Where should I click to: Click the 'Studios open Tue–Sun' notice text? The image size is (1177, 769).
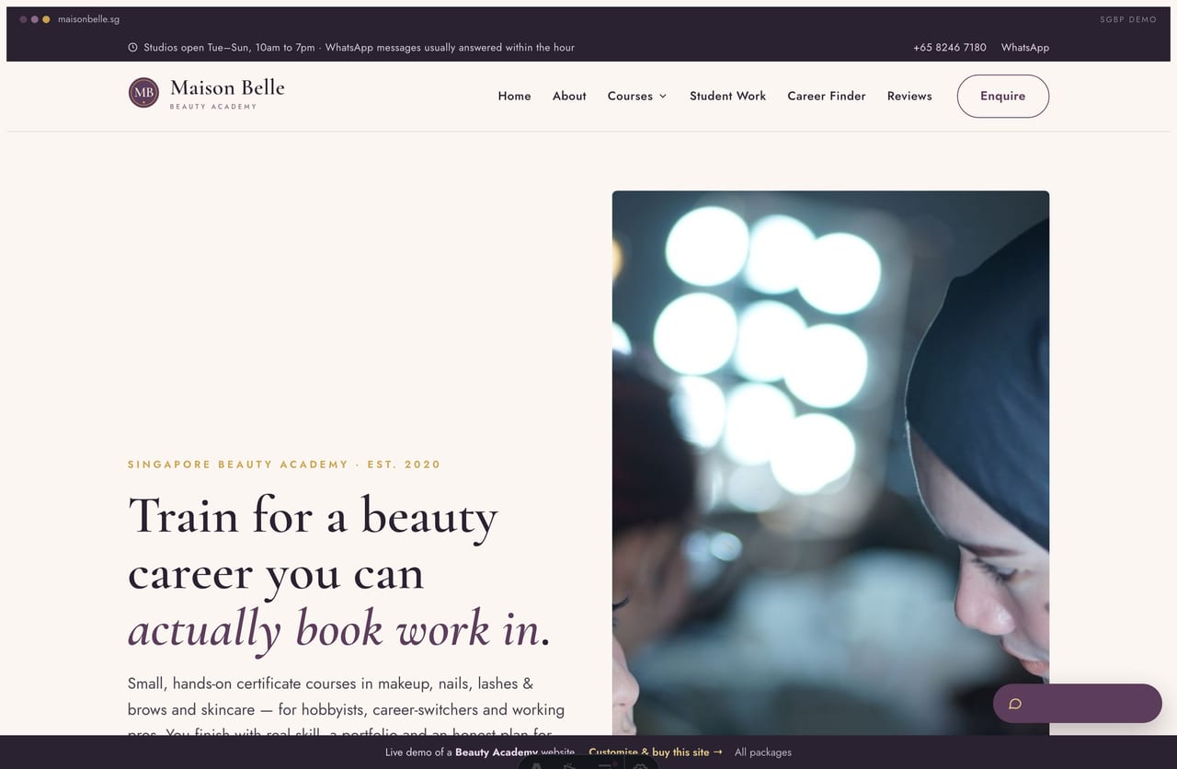coord(360,48)
